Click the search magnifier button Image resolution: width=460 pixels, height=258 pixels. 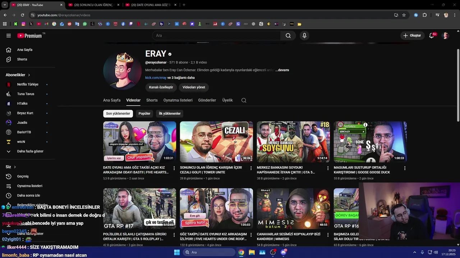tap(288, 35)
